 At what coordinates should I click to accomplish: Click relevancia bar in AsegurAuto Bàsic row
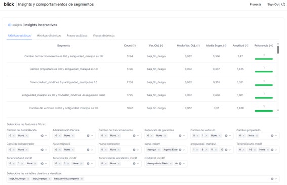point(264,98)
